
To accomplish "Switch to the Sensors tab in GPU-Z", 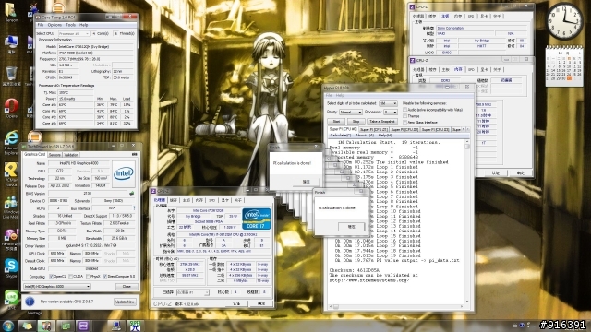I will point(54,155).
